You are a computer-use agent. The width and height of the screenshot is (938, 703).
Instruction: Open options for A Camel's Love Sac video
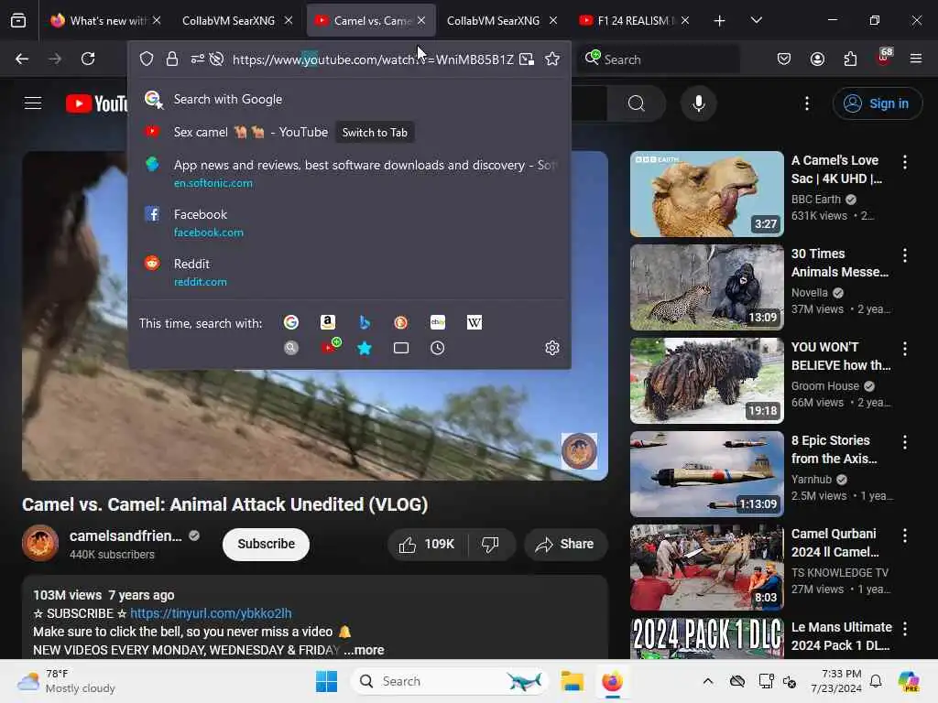click(904, 162)
